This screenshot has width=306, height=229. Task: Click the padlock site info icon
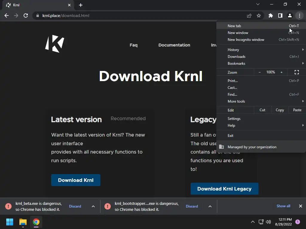click(x=38, y=16)
